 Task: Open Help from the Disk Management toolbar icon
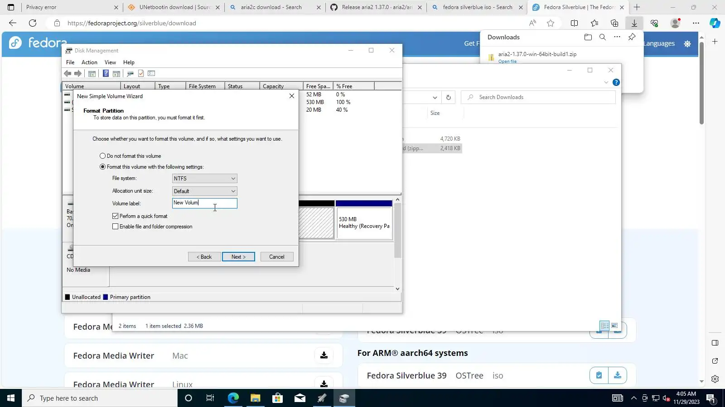pyautogui.click(x=106, y=73)
